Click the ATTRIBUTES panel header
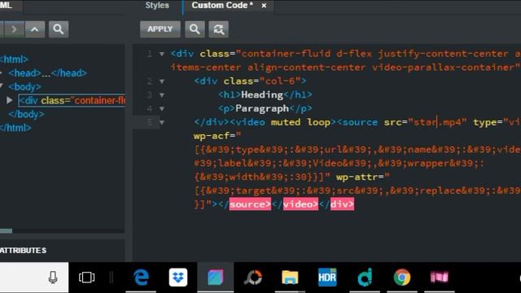 click(x=24, y=251)
